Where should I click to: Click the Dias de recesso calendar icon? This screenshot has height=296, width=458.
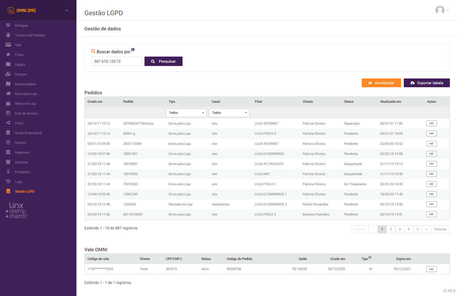coord(8,113)
